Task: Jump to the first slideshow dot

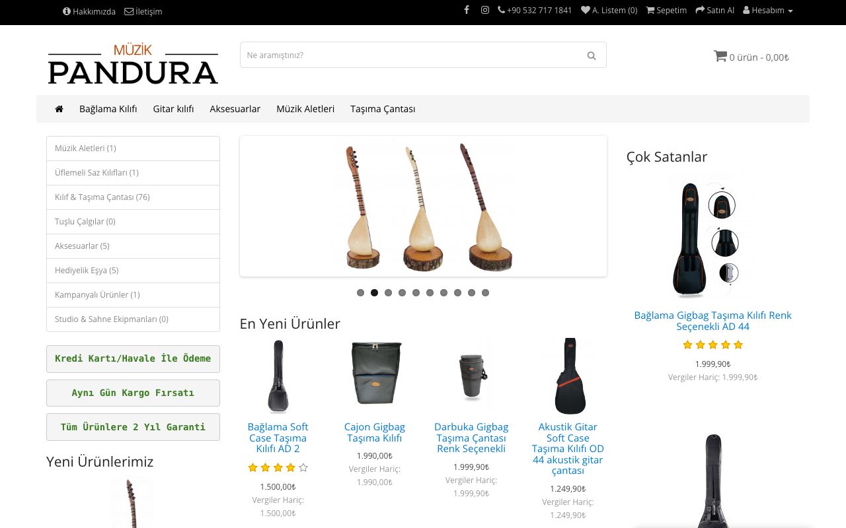Action: 360,293
